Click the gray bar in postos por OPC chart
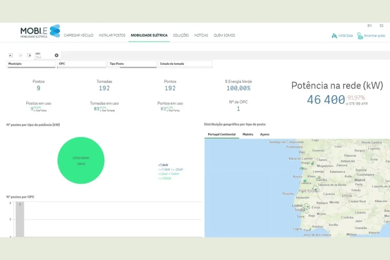 click(20, 219)
